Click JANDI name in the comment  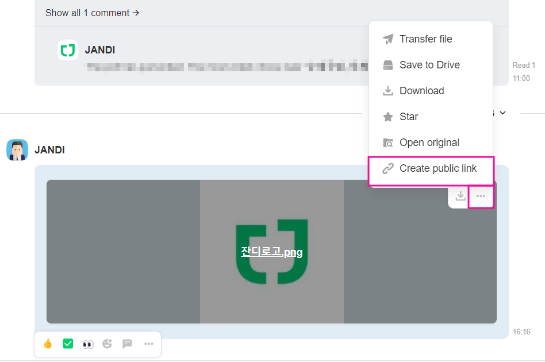click(100, 50)
